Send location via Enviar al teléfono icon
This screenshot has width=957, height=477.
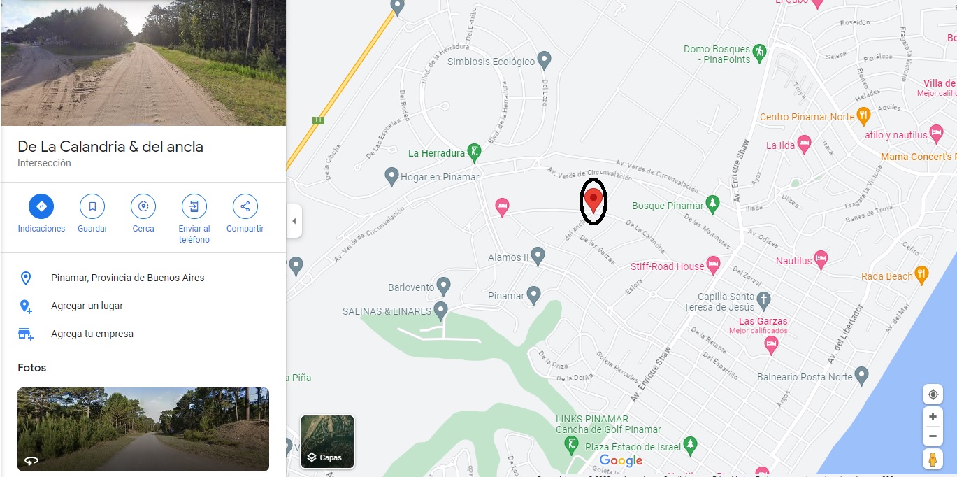[x=194, y=206]
